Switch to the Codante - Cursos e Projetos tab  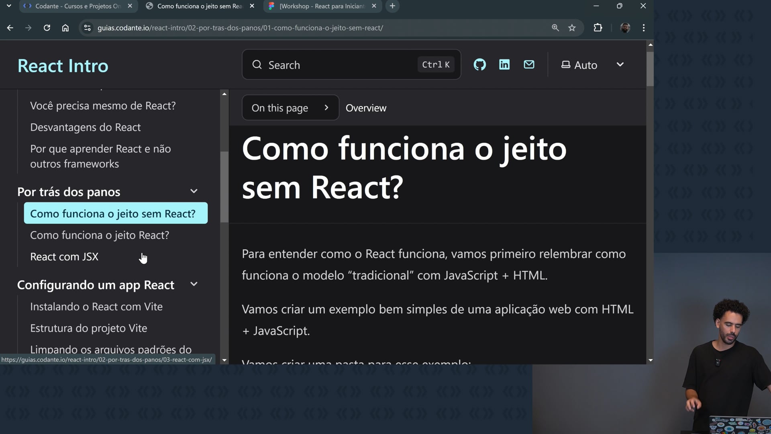tap(78, 6)
